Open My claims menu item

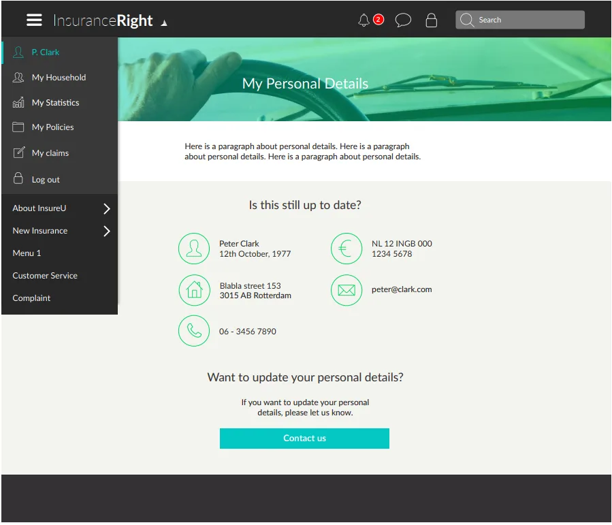tap(60, 153)
